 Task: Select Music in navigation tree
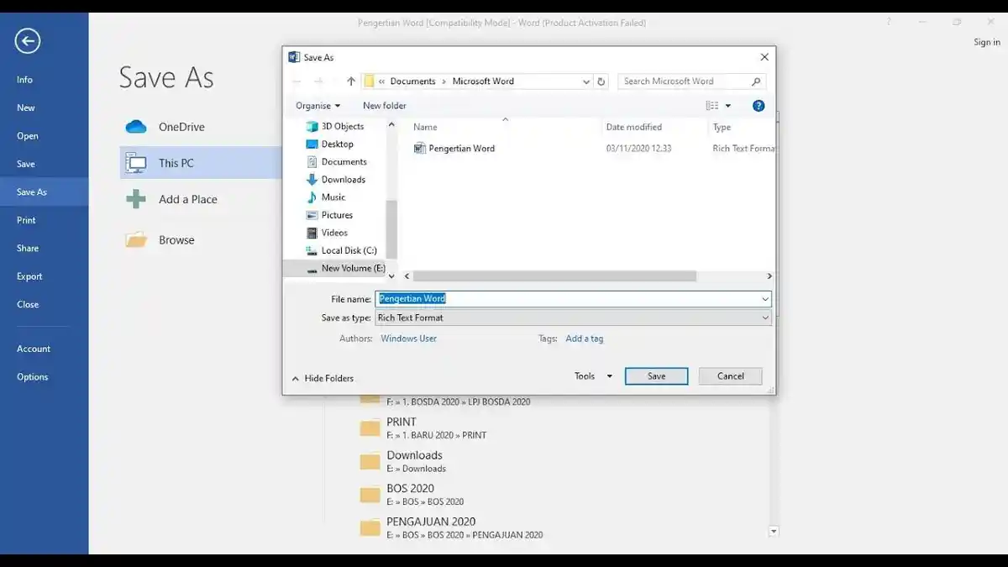(326, 197)
